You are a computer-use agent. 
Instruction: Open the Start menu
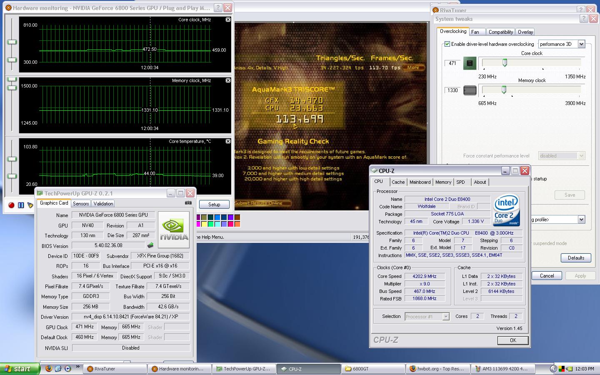click(20, 369)
